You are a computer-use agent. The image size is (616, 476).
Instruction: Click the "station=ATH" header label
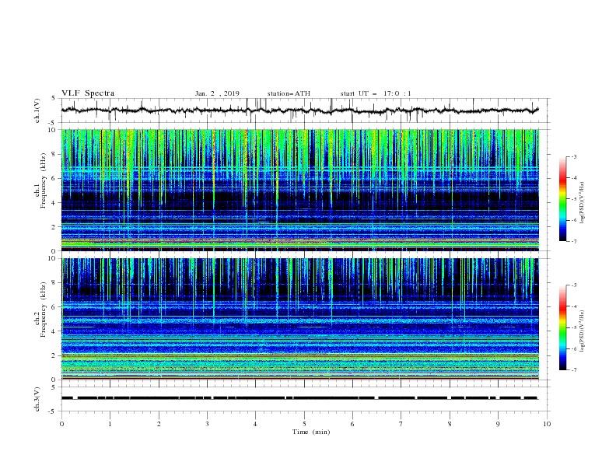coord(289,93)
